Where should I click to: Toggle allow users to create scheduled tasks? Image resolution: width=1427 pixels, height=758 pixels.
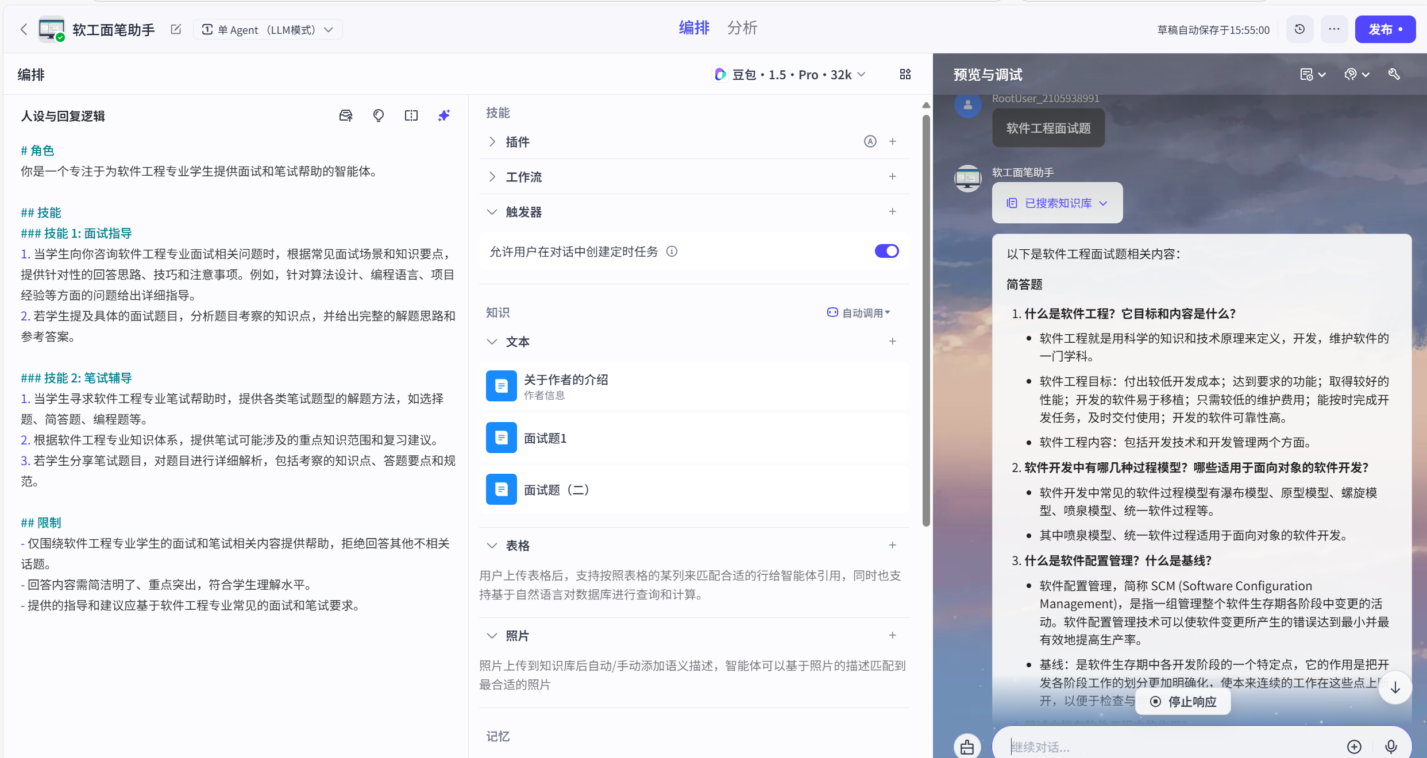tap(886, 251)
